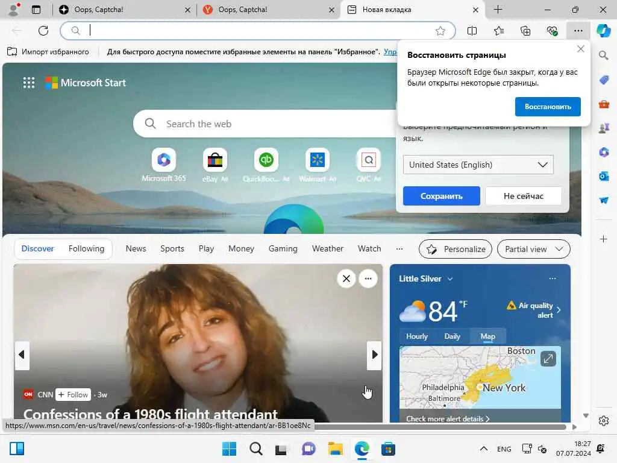Open split screen view
The height and width of the screenshot is (463, 617).
click(x=472, y=31)
